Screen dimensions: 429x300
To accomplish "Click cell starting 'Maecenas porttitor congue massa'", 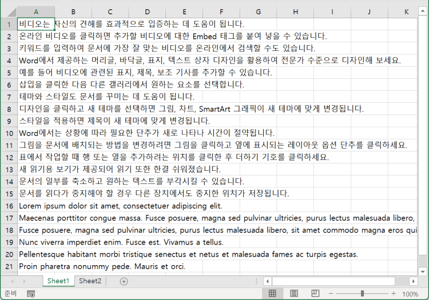I will [x=36, y=218].
